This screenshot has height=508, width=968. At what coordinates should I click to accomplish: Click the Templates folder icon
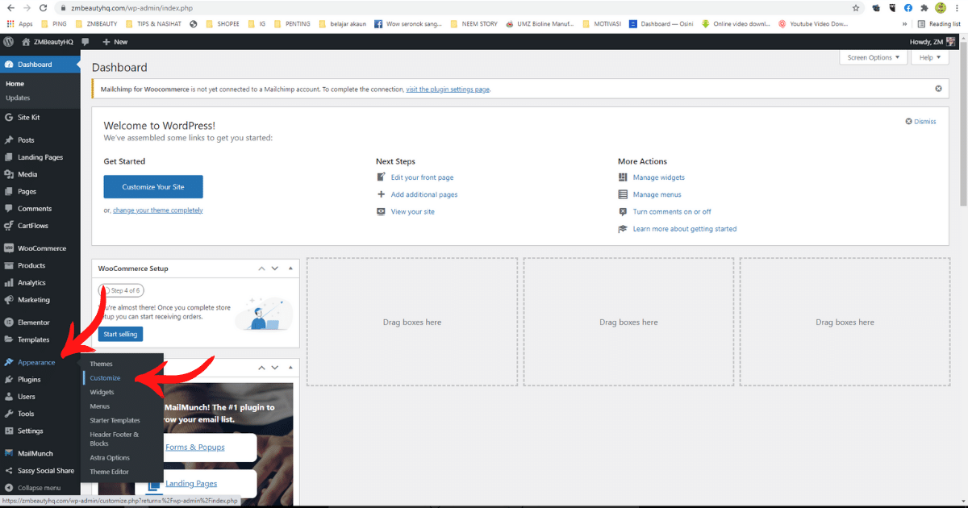tap(9, 339)
